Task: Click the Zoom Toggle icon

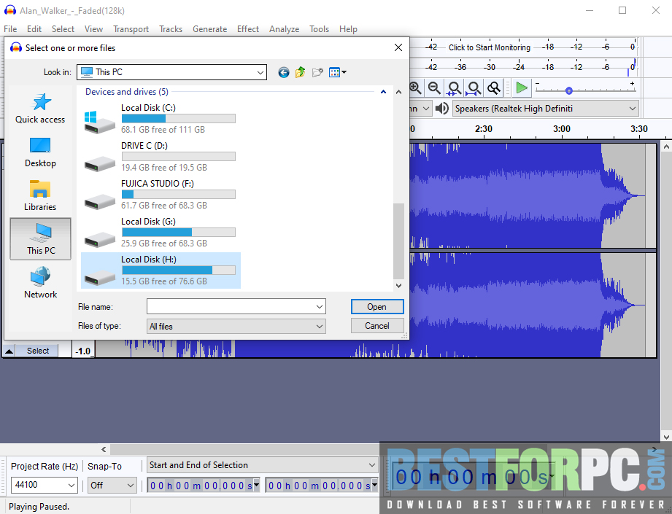Action: pyautogui.click(x=494, y=88)
